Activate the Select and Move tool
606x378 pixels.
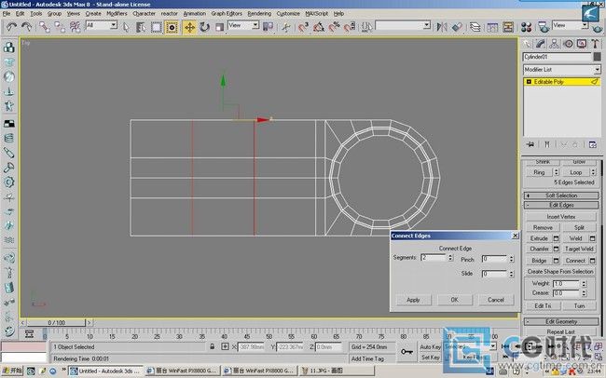pyautogui.click(x=189, y=27)
